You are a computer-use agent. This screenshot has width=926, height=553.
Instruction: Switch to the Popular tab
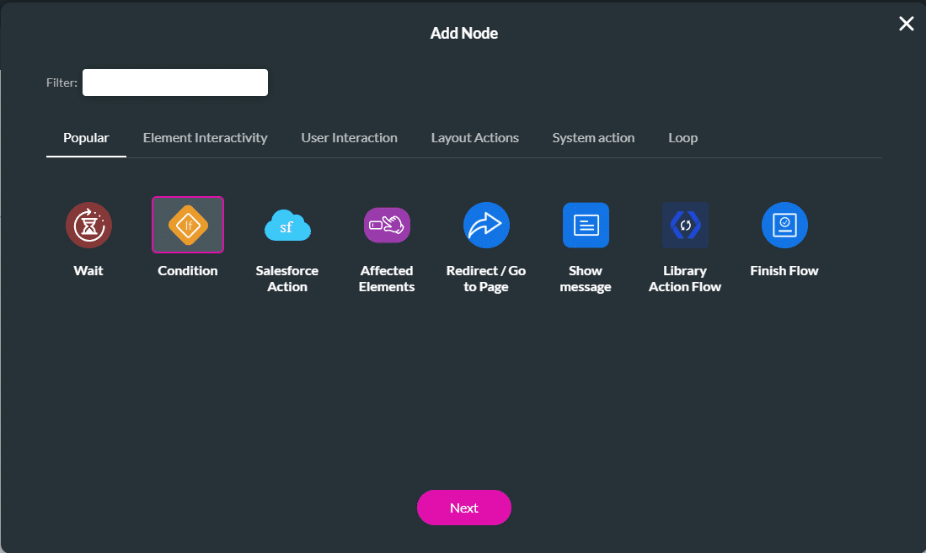coord(86,138)
